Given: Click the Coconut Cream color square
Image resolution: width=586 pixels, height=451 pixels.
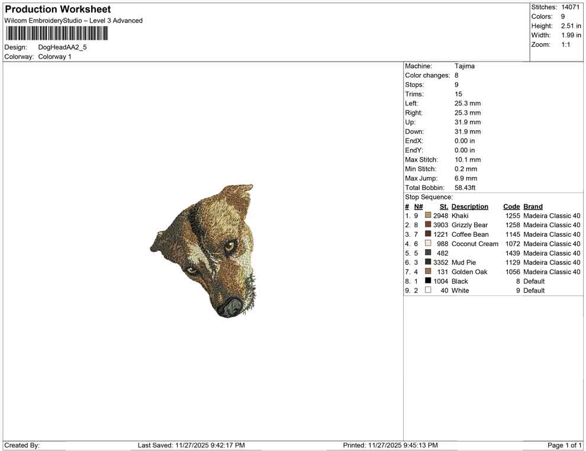Looking at the screenshot, I should tap(427, 244).
